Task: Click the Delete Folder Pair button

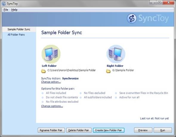Action: (x=79, y=130)
